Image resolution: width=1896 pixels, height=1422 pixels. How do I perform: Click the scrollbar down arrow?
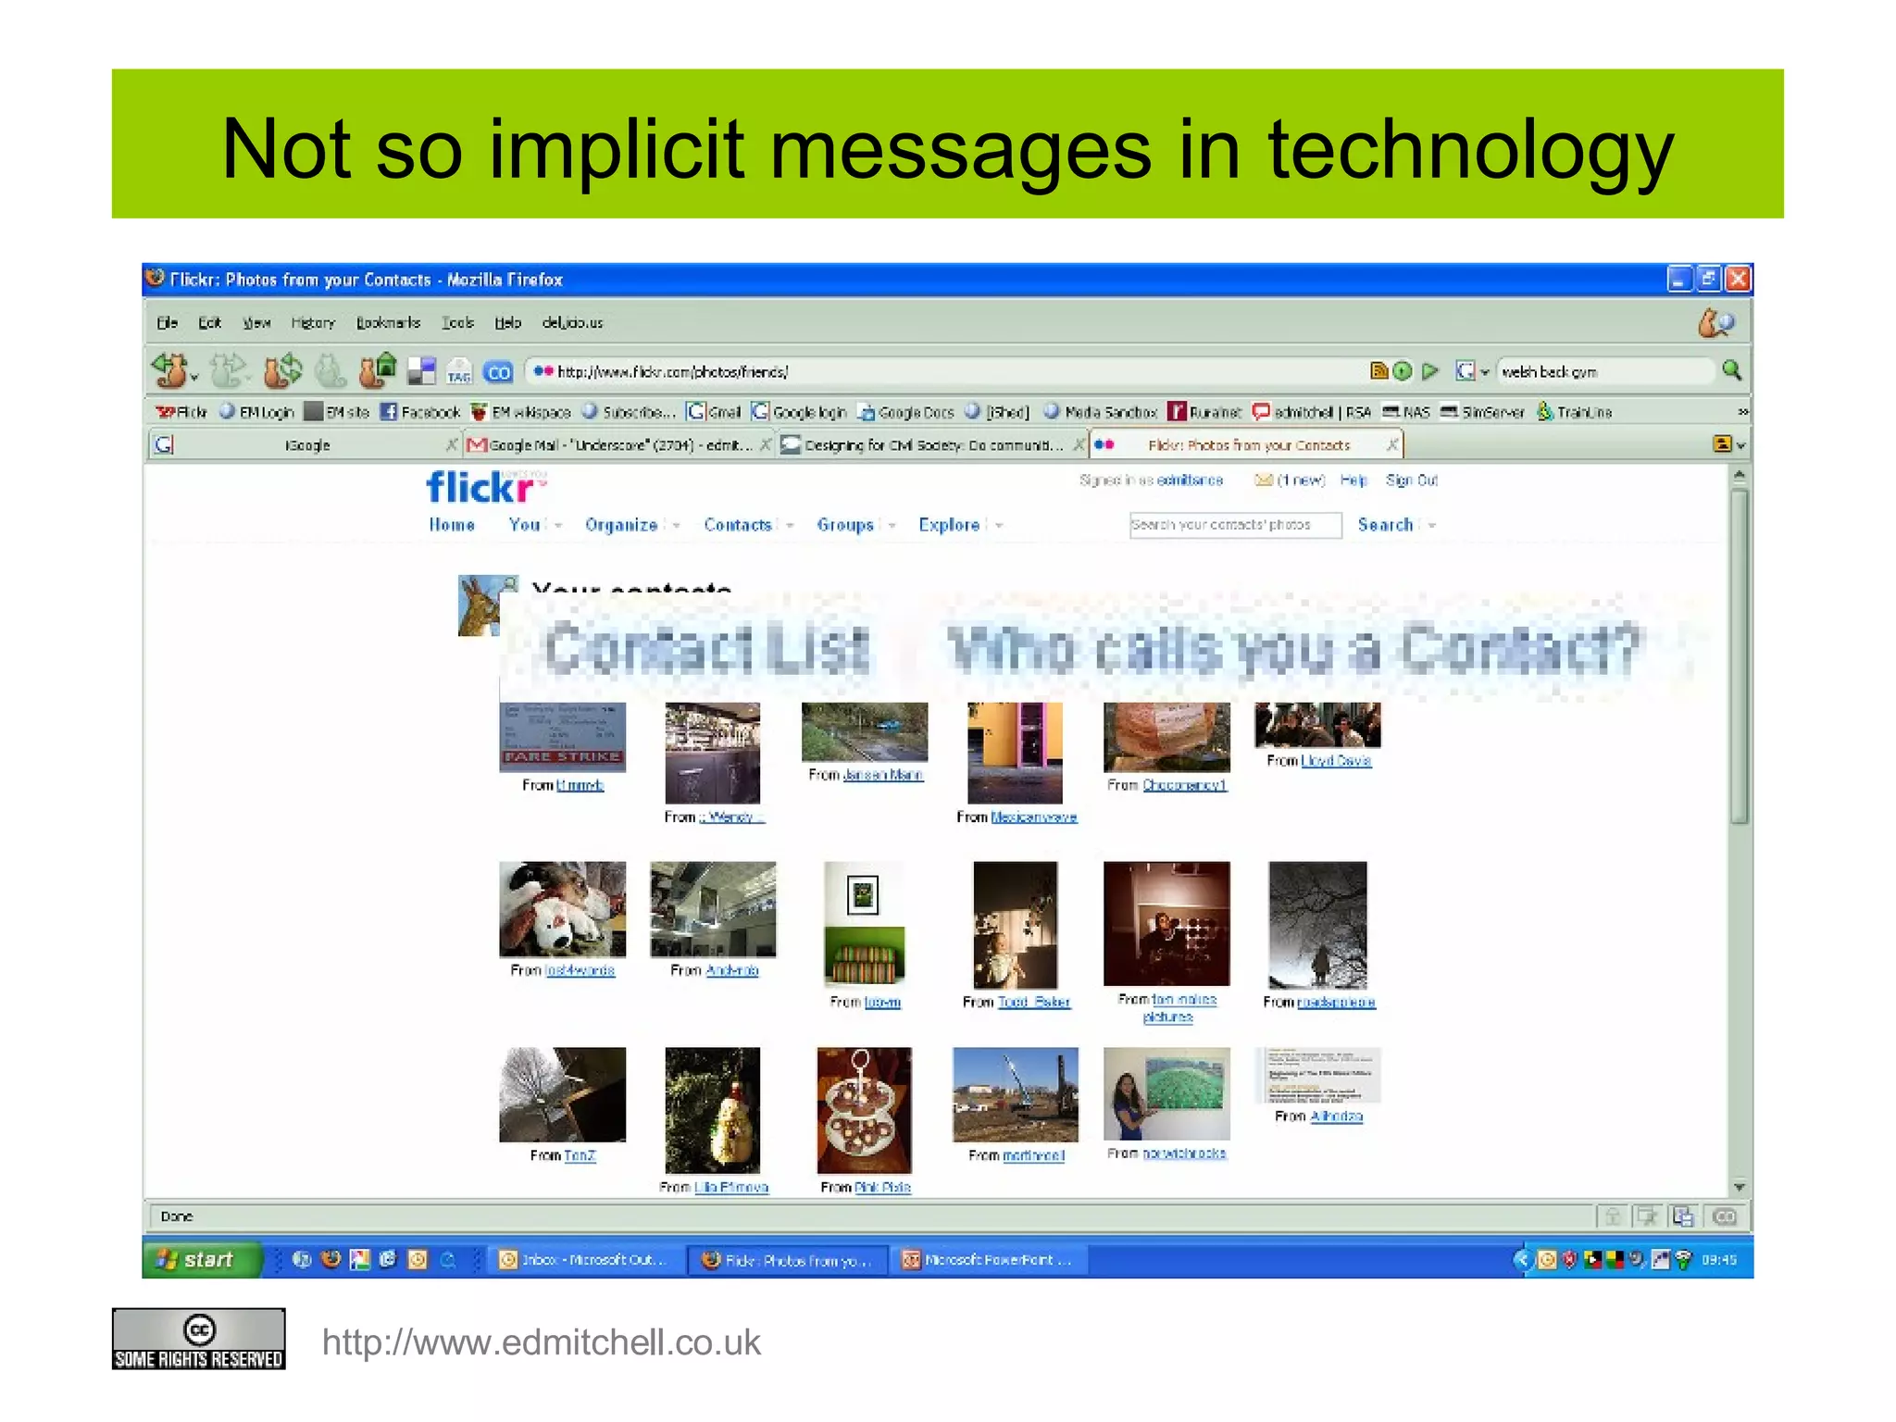(x=1739, y=1187)
